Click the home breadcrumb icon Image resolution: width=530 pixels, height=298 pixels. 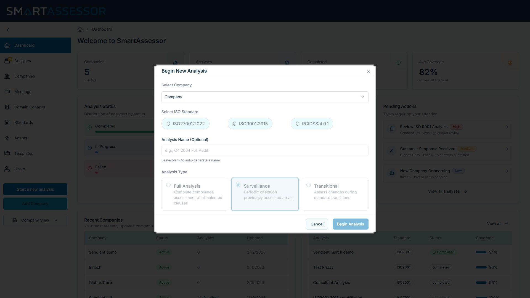tap(80, 29)
